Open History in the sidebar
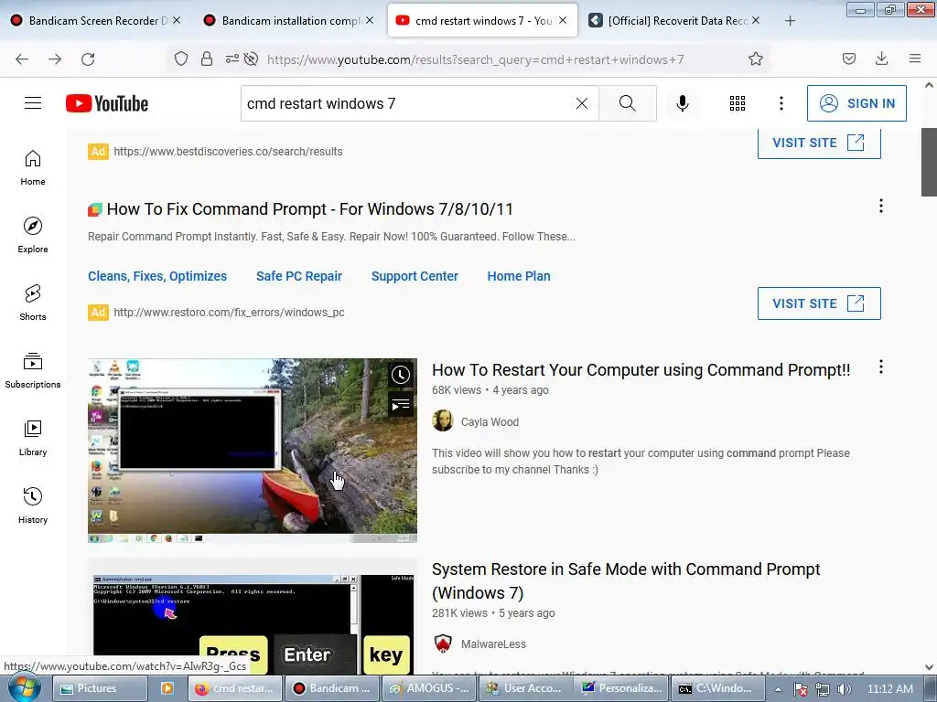 point(33,505)
